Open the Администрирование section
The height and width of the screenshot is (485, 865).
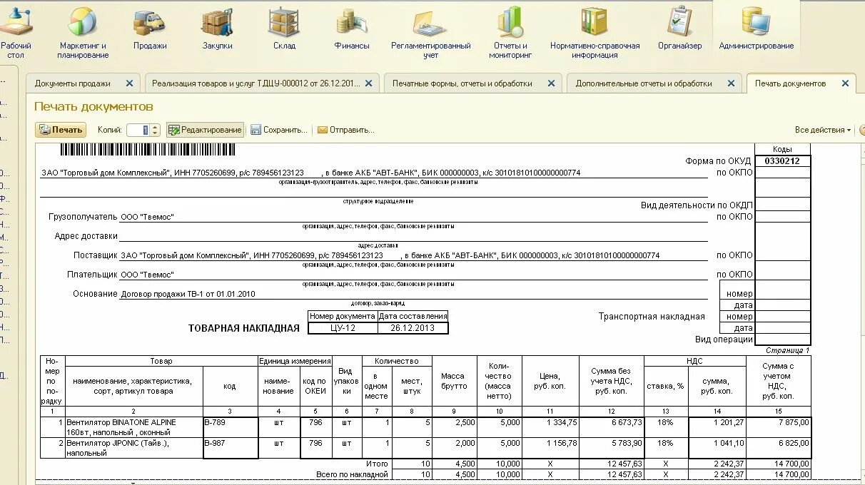756,29
